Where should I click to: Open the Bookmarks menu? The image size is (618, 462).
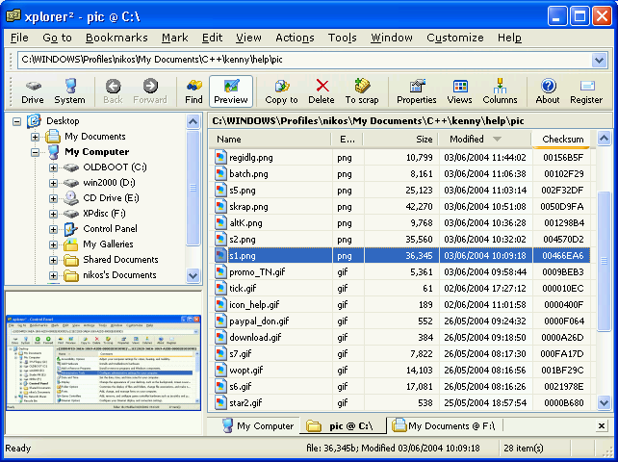coord(116,38)
